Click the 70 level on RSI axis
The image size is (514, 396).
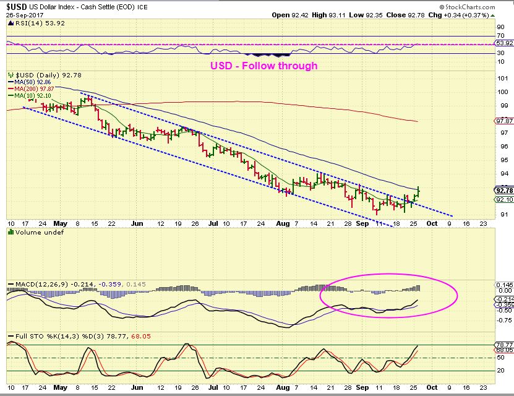500,35
